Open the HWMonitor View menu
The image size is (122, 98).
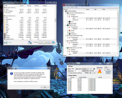coord(68,7)
